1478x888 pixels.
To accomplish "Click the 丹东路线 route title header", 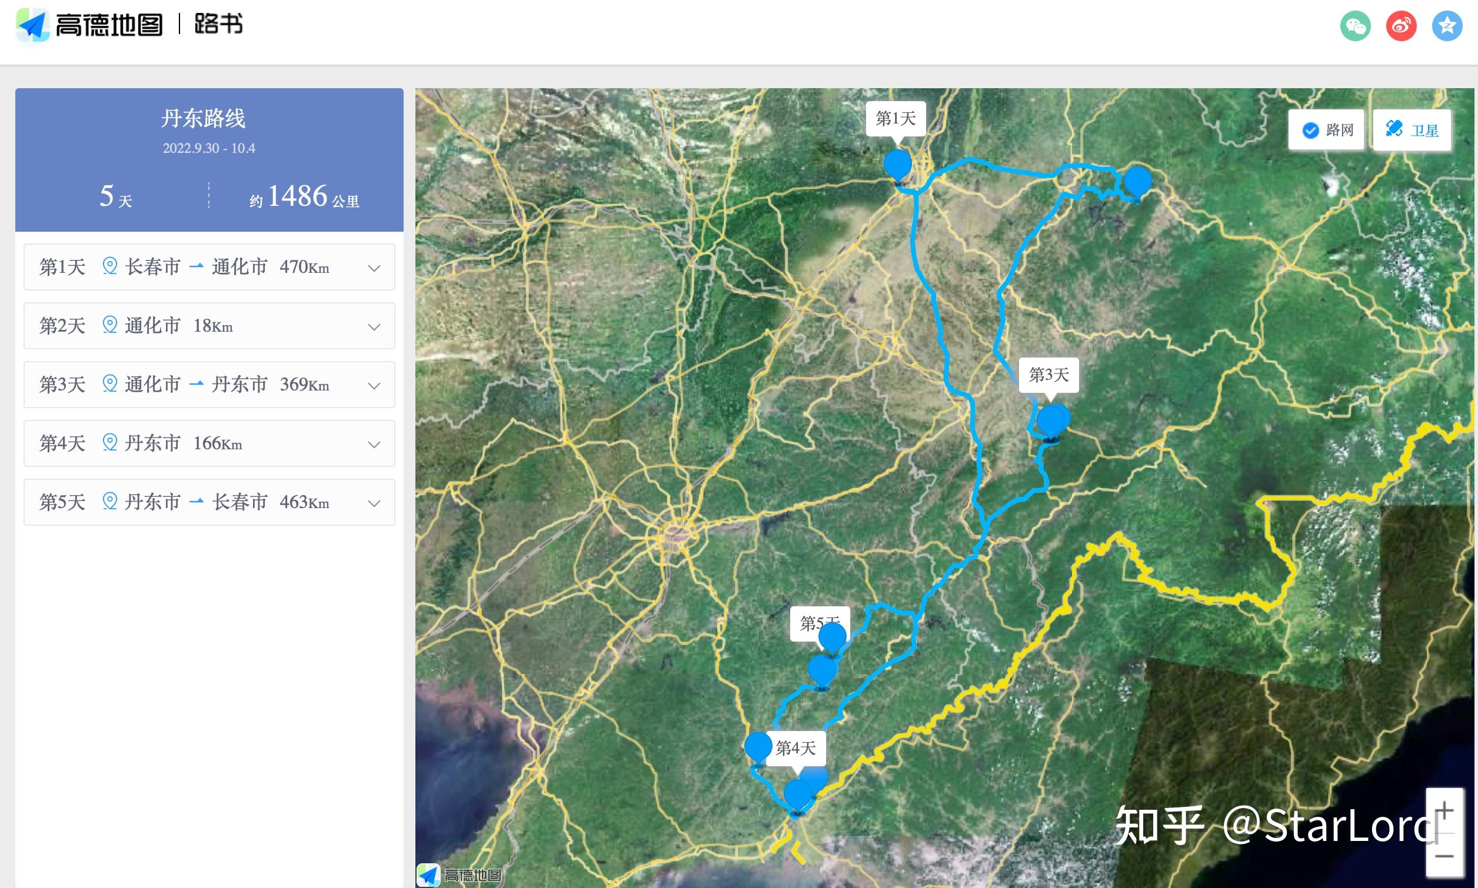I will (x=203, y=118).
